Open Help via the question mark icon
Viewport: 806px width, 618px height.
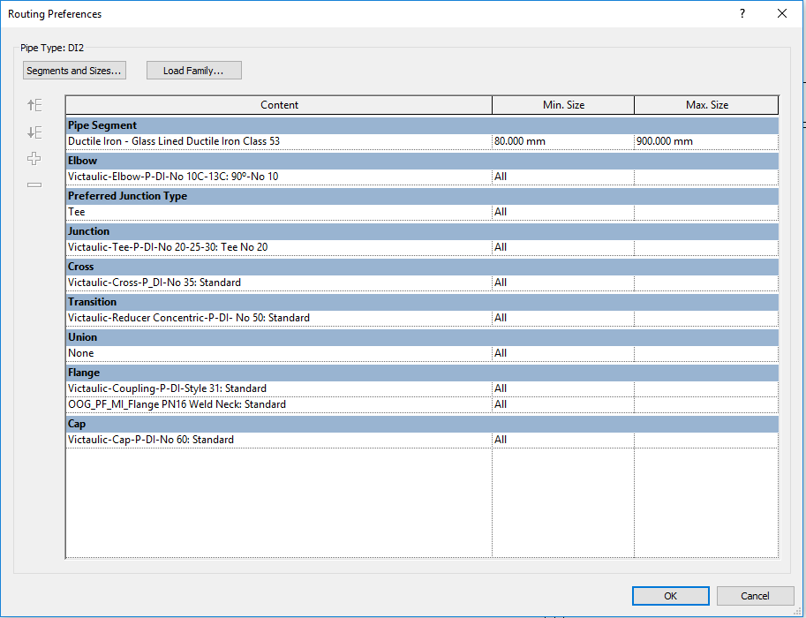742,13
